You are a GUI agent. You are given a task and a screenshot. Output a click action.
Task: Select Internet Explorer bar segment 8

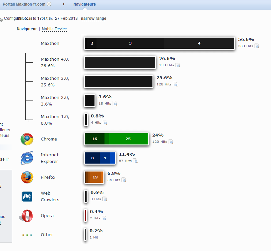coord(93,158)
